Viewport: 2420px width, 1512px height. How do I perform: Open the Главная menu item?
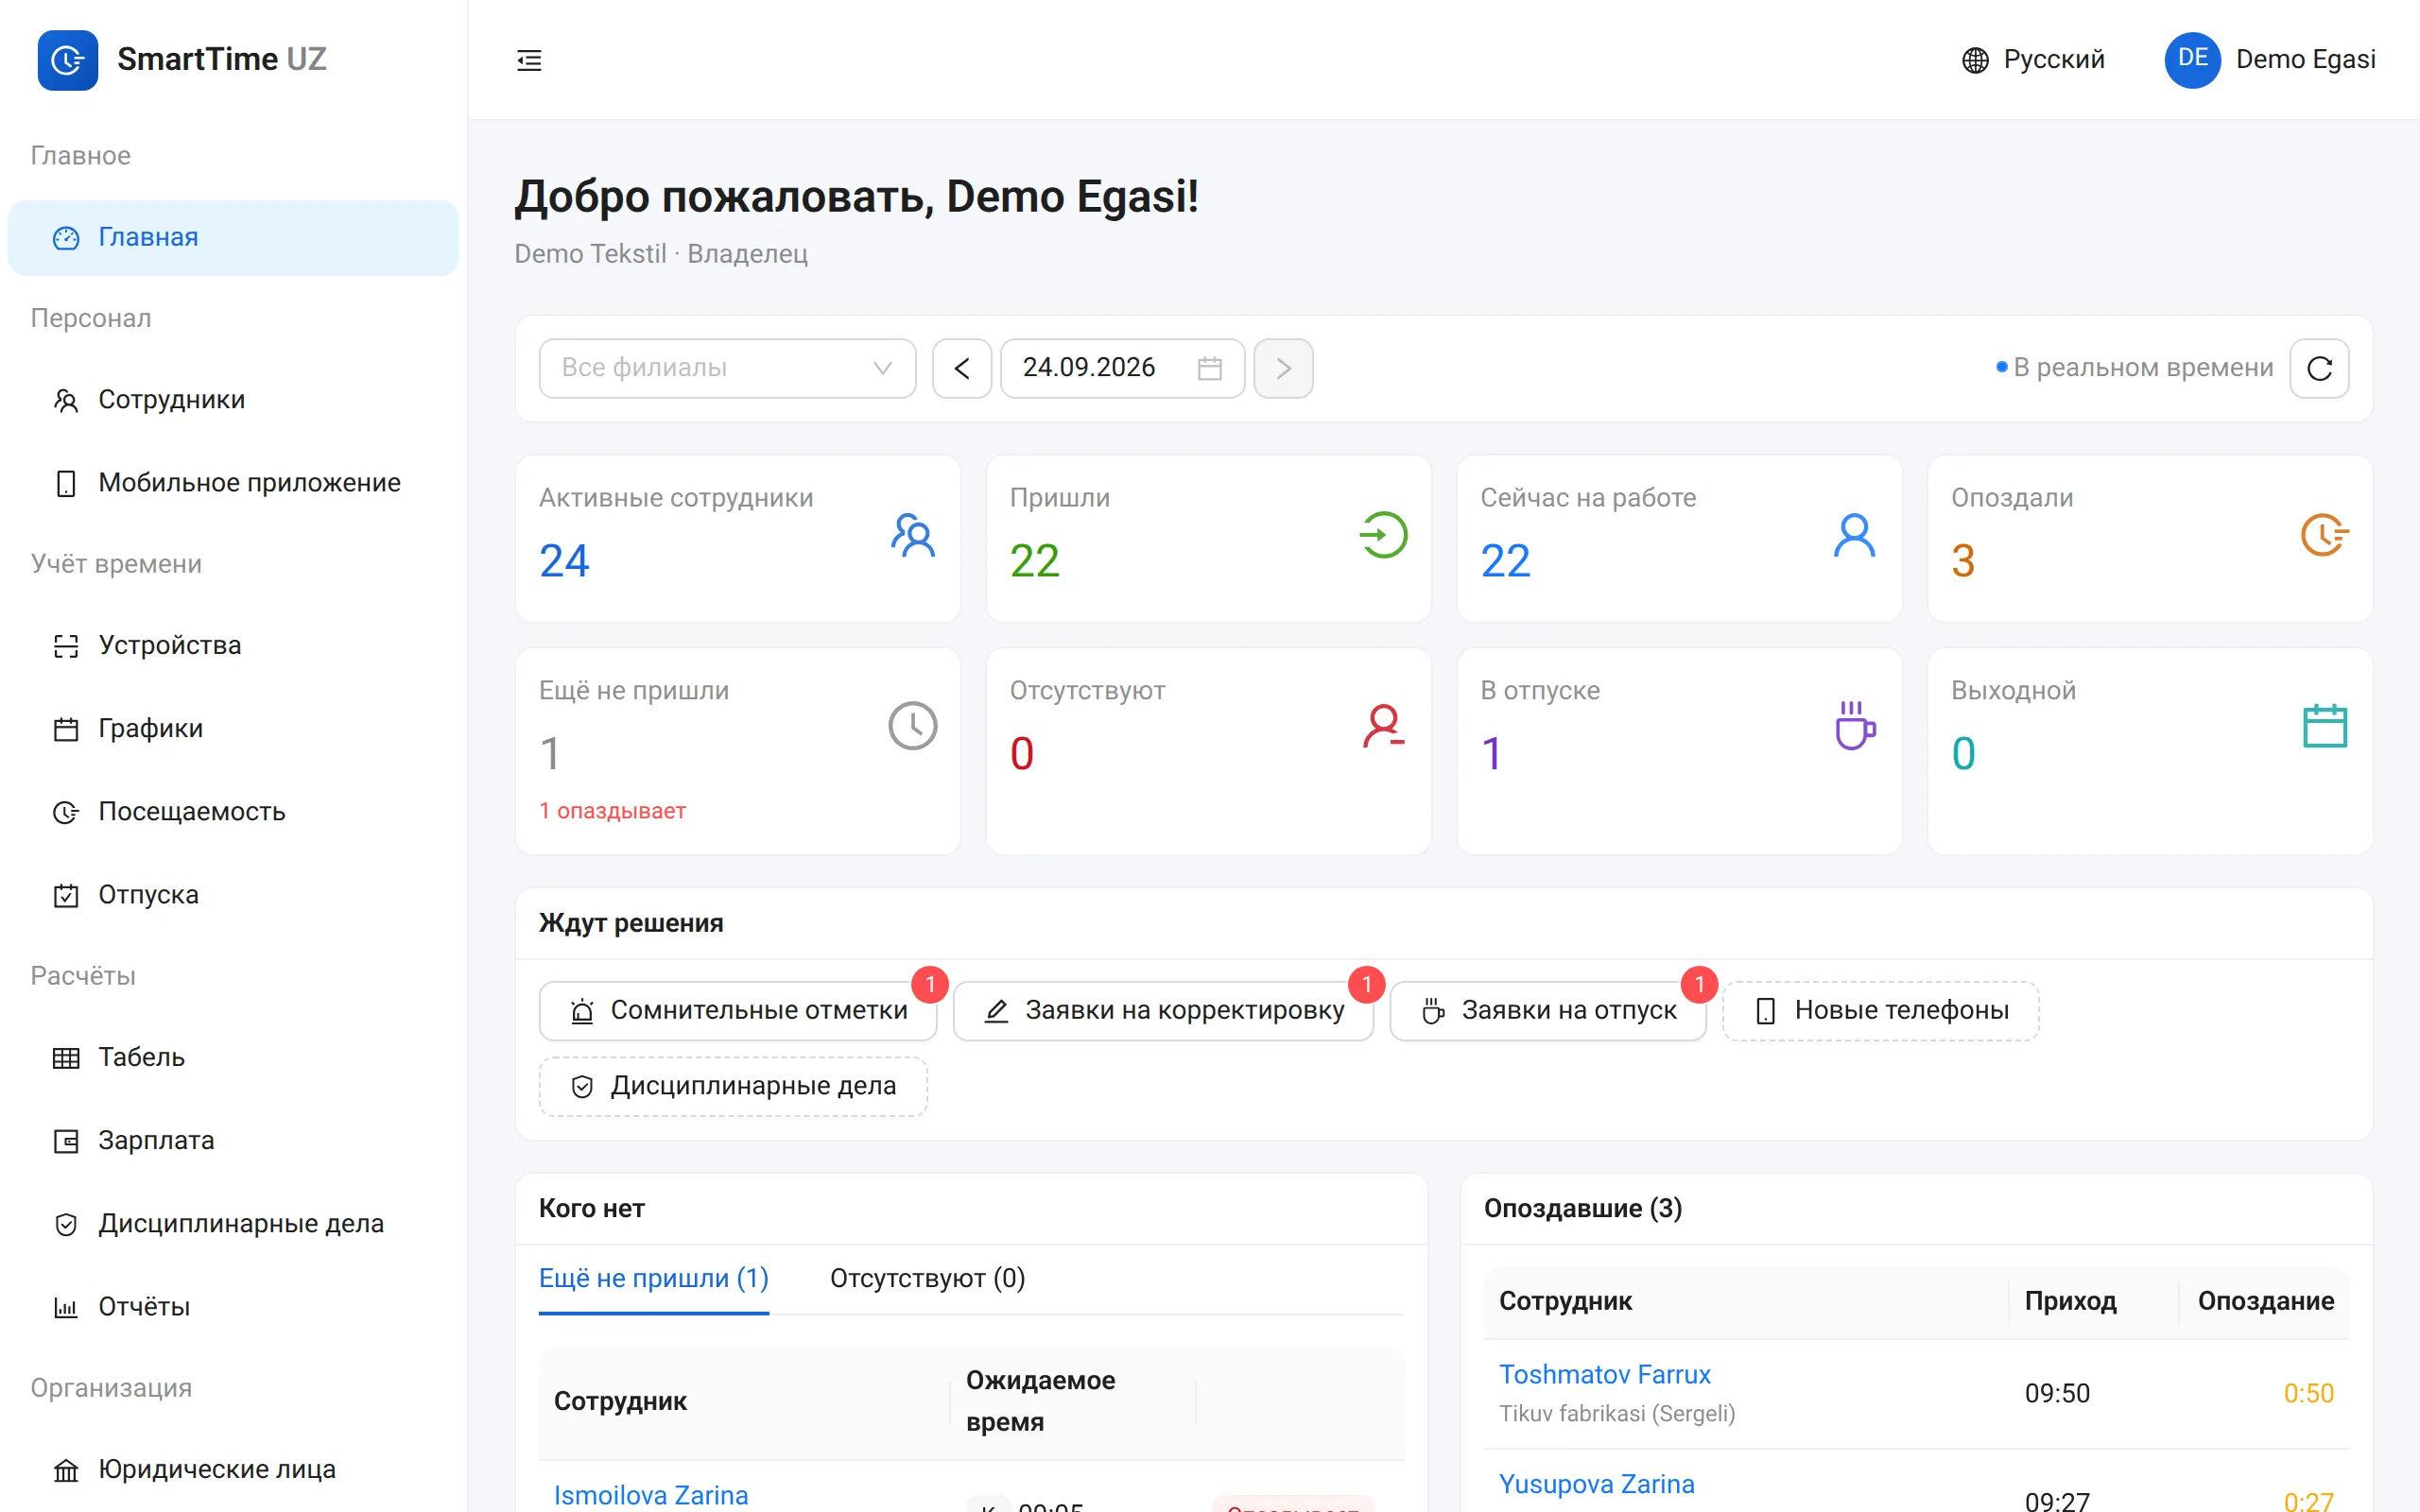click(x=233, y=238)
